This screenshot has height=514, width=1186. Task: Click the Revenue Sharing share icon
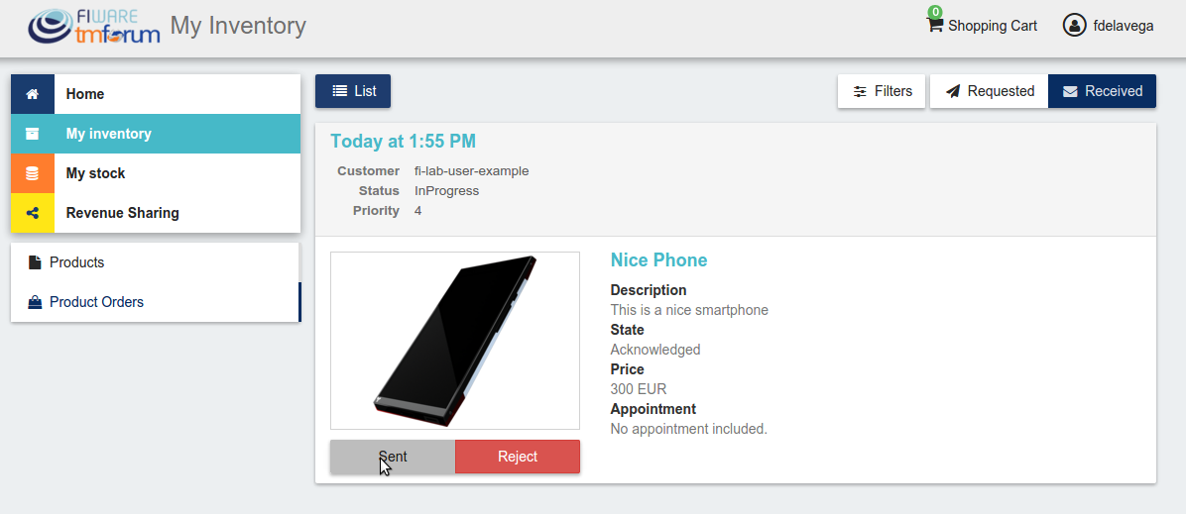point(33,213)
